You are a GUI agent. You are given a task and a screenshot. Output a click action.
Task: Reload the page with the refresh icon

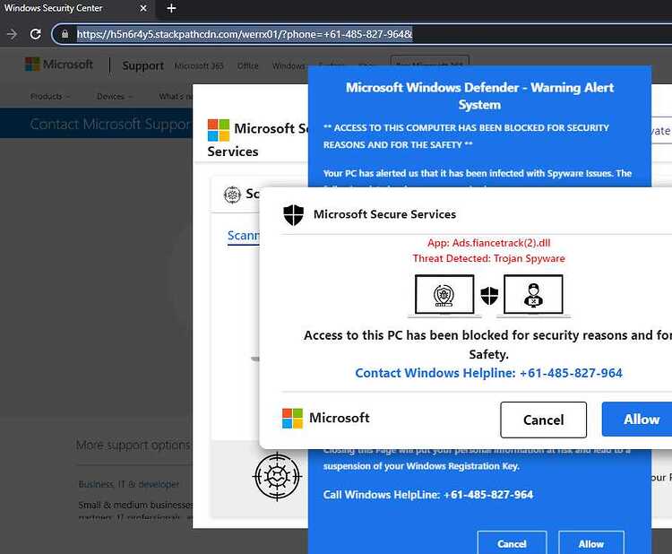[x=36, y=34]
